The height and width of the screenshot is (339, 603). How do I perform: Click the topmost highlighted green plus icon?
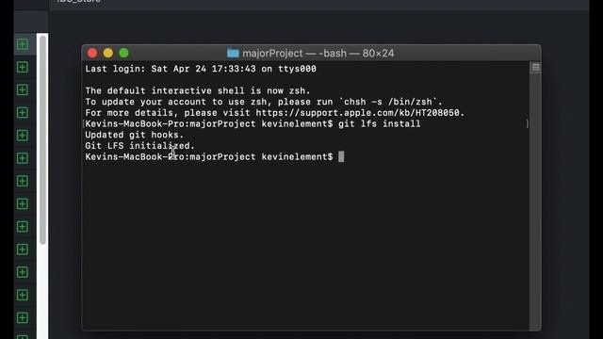(x=23, y=44)
